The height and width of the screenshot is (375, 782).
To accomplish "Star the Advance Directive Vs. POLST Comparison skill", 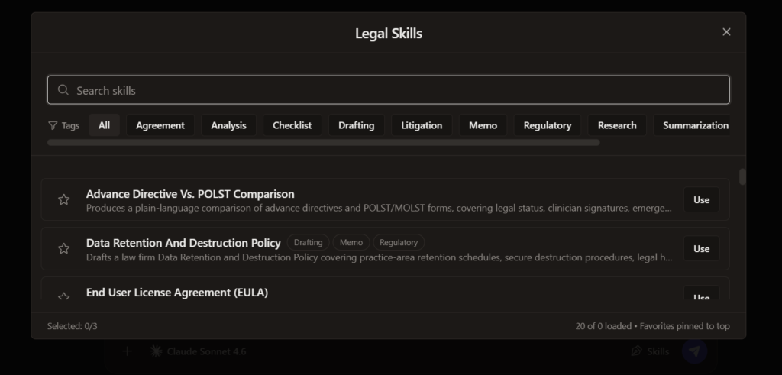I will point(64,199).
